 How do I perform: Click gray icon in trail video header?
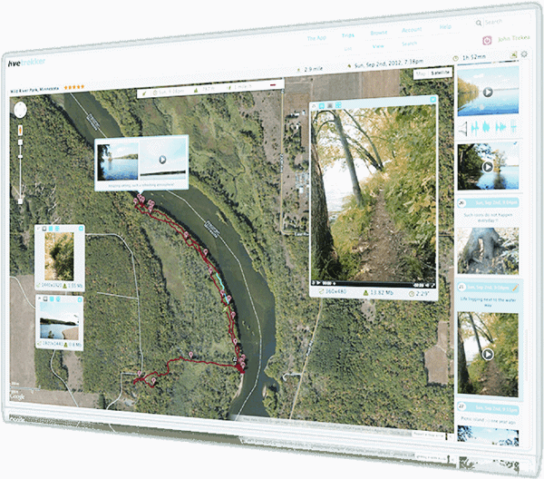point(330,105)
